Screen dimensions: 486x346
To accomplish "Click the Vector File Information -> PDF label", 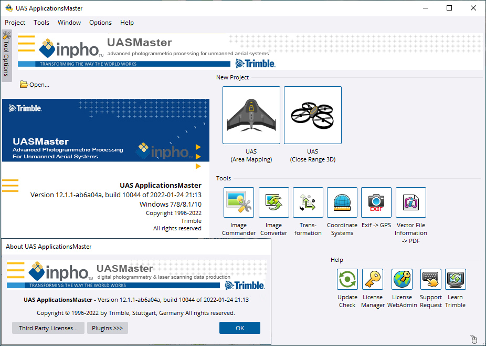I will click(x=411, y=233).
